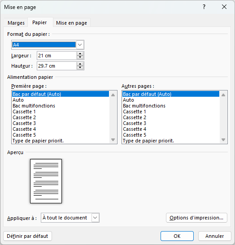235x245 pixels.
Task: Pick Cassette 5 in Première page list
Action: pyautogui.click(x=61, y=135)
